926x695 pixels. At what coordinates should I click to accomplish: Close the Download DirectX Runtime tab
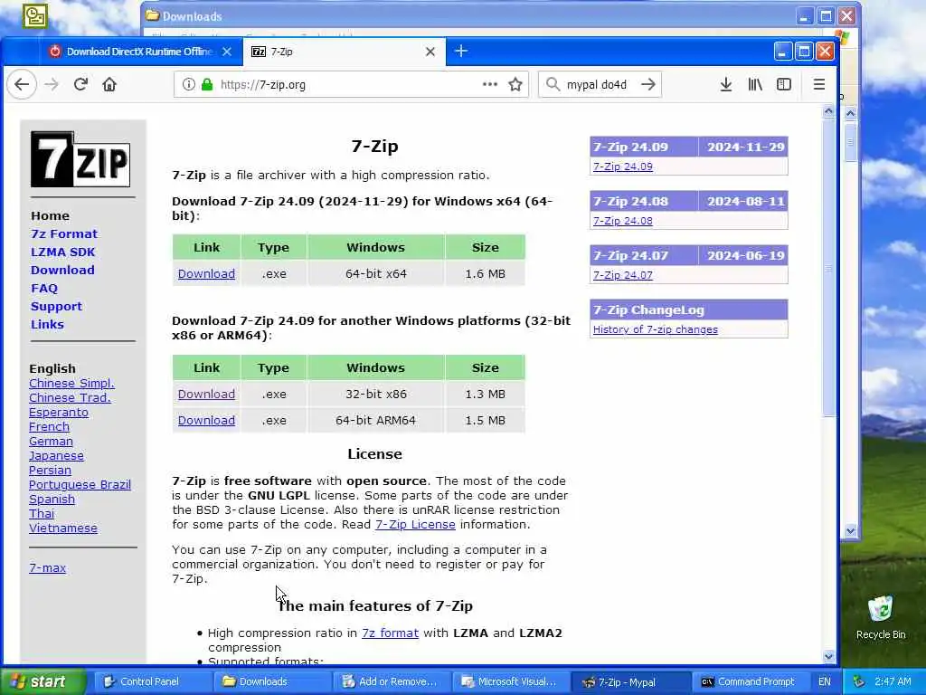(x=227, y=52)
